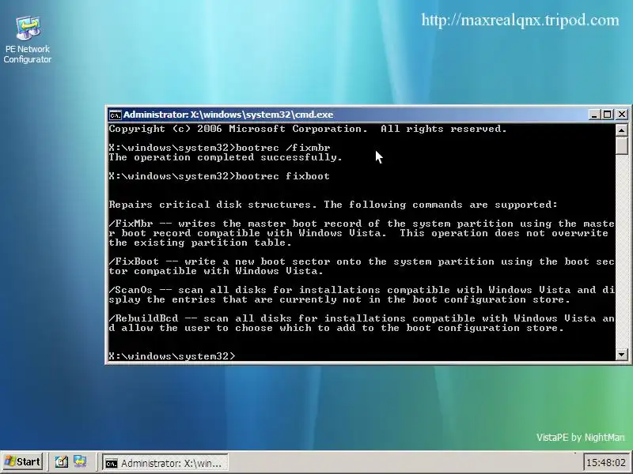Close the cmd.exe window
The height and width of the screenshot is (474, 633).
coord(622,115)
